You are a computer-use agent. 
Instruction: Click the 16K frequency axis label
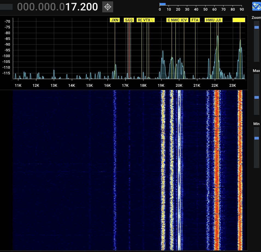click(x=107, y=85)
